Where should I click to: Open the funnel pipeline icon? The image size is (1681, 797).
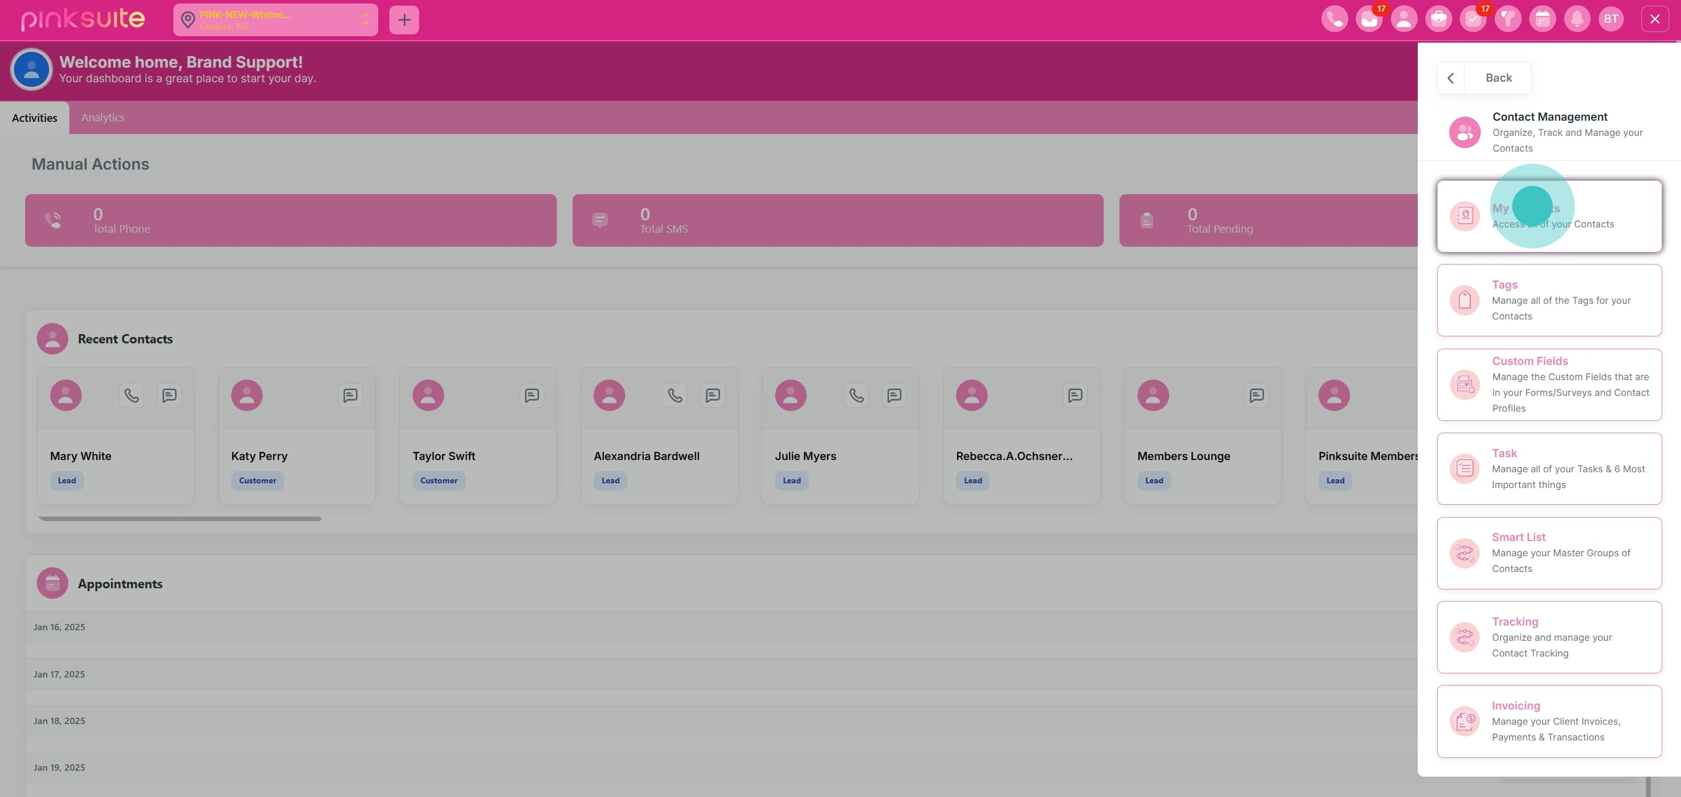[1508, 19]
